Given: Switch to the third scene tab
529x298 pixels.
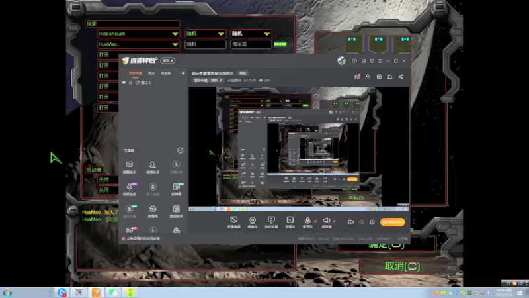Looking at the screenshot, I should 166,73.
